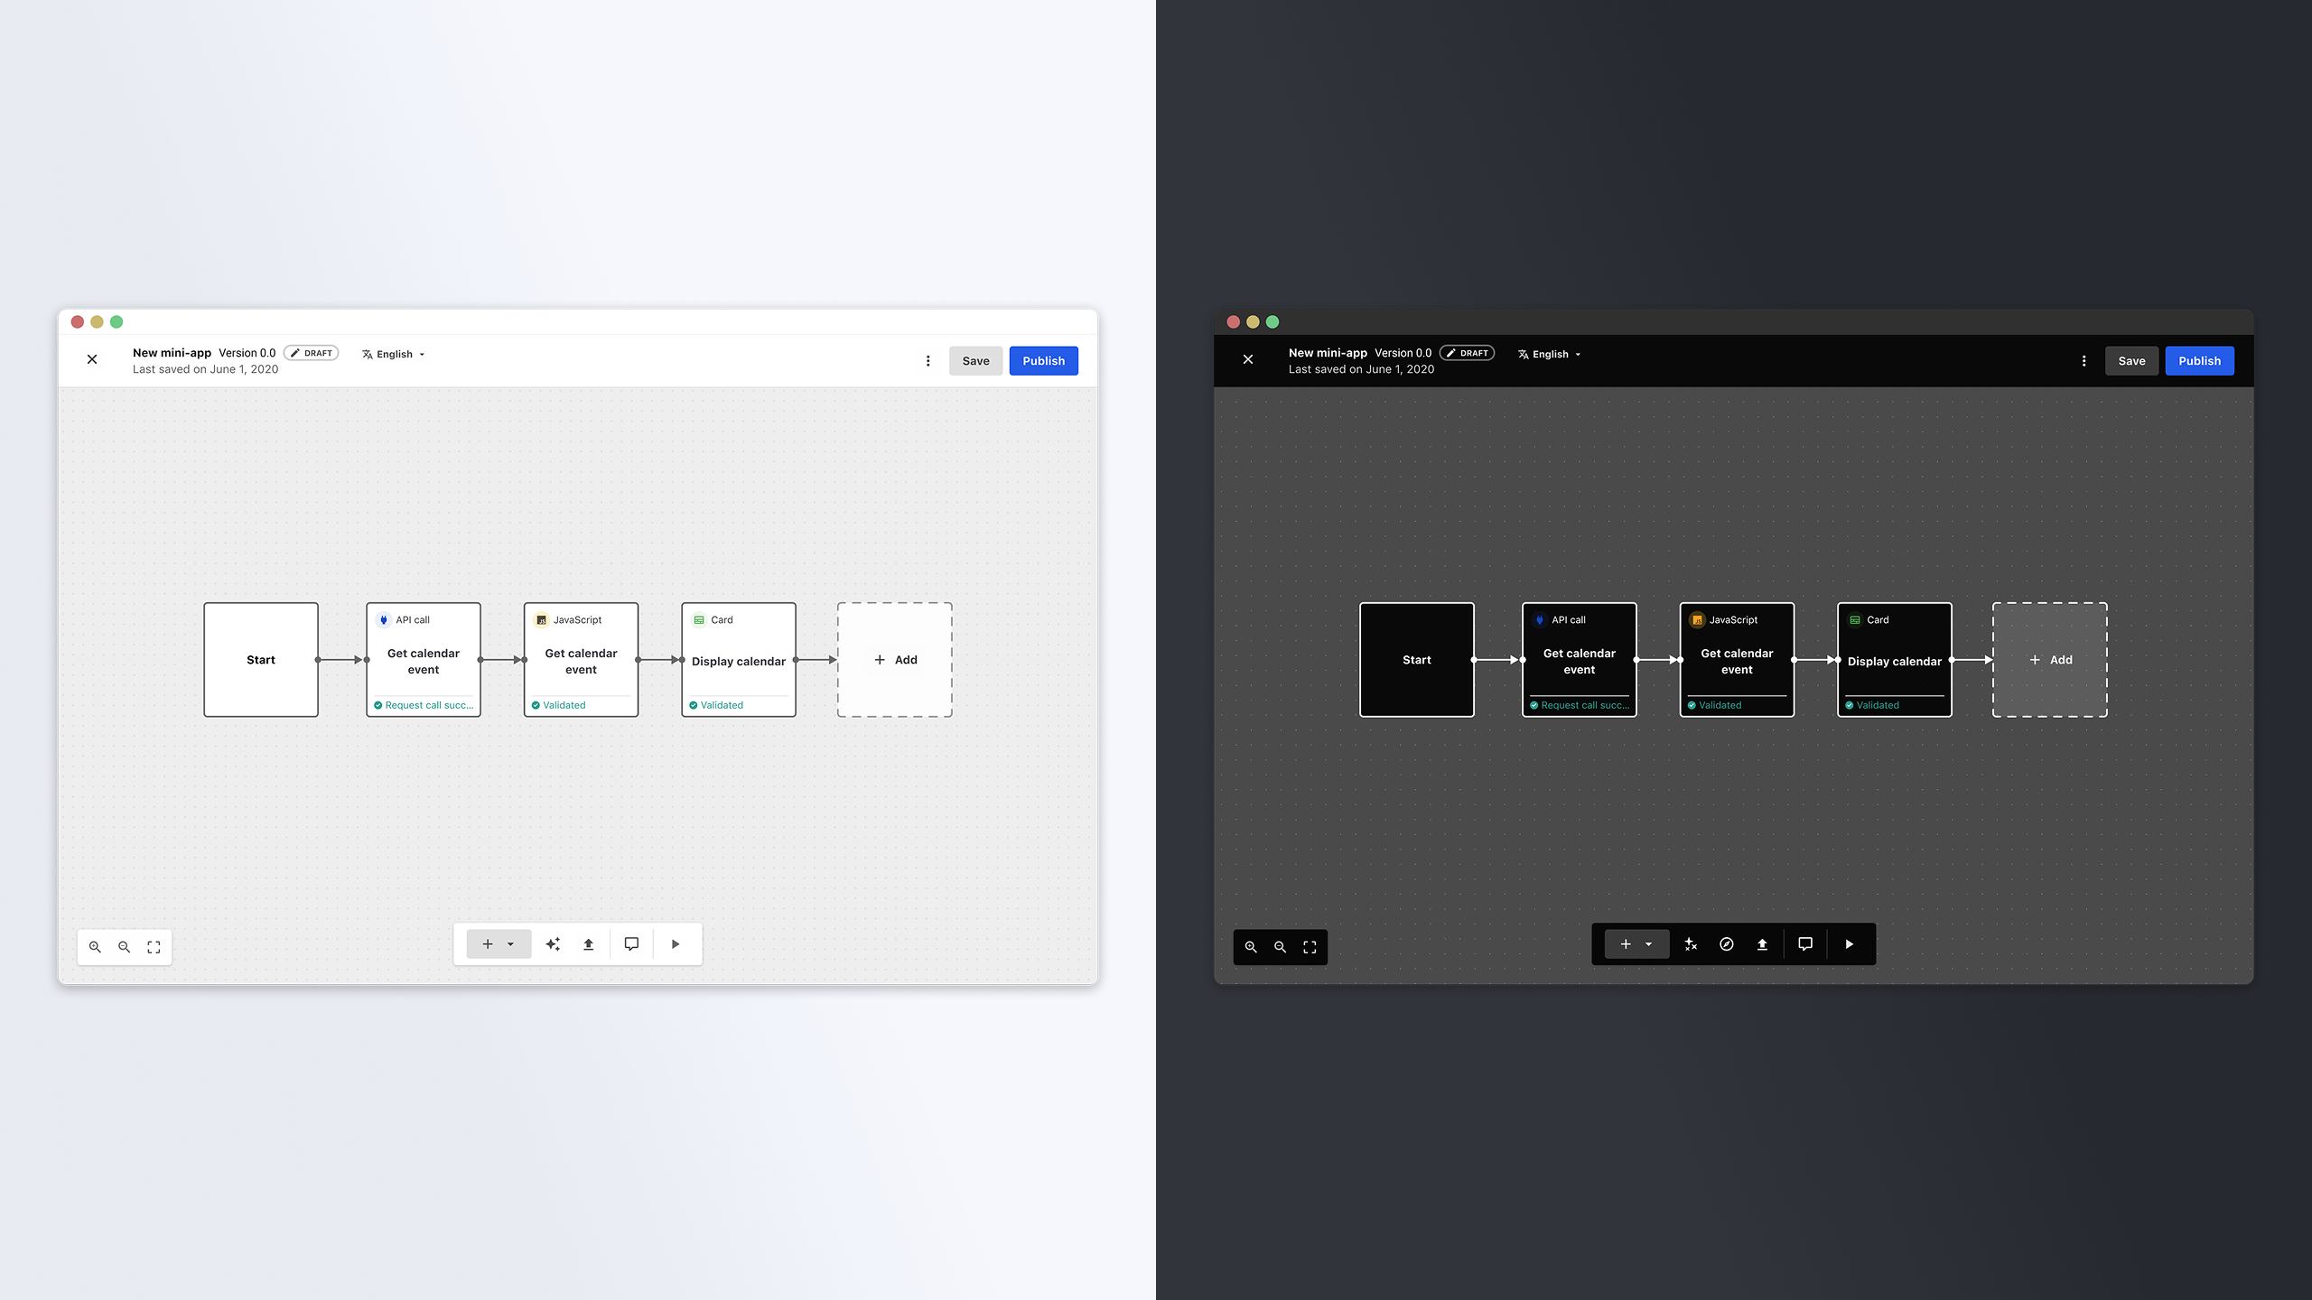Image resolution: width=2312 pixels, height=1300 pixels.
Task: Click sparkle auto-layout icon in light toolbar
Action: click(553, 944)
